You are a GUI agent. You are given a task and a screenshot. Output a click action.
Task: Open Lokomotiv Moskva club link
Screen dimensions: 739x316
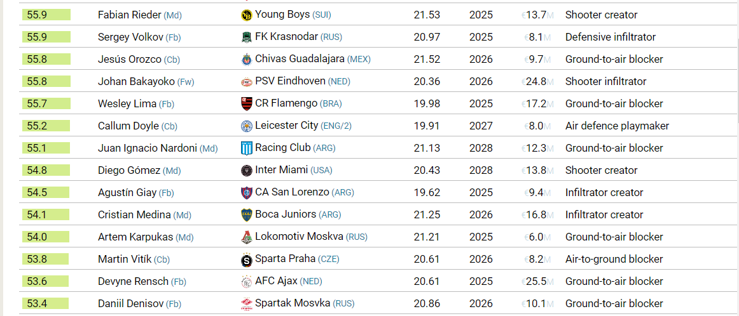299,237
